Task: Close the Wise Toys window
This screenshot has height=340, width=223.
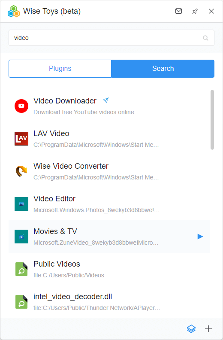Action: [x=211, y=11]
